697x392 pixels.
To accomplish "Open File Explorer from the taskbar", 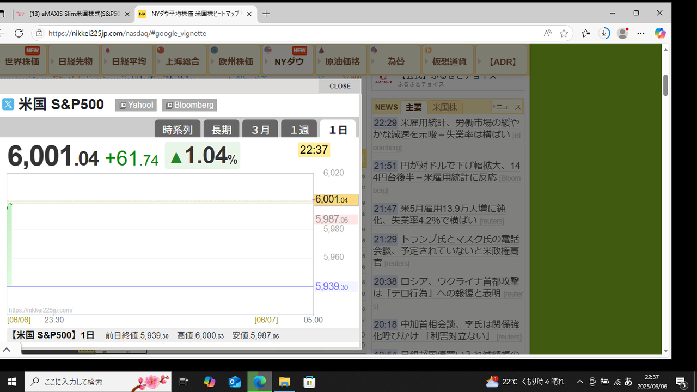I will [284, 382].
